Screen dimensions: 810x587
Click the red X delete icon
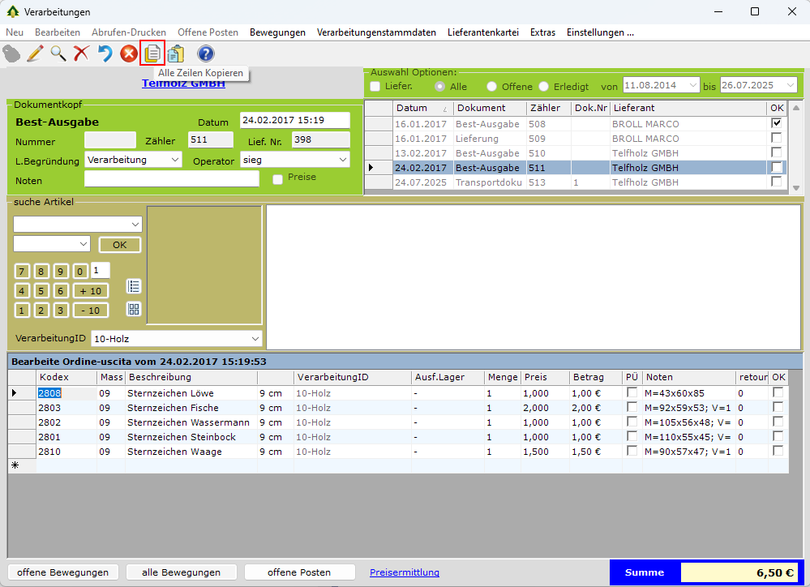[81, 54]
